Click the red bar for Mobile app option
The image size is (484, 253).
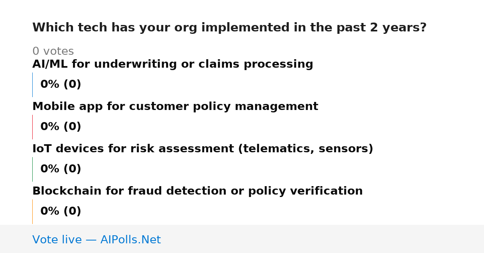point(32,127)
